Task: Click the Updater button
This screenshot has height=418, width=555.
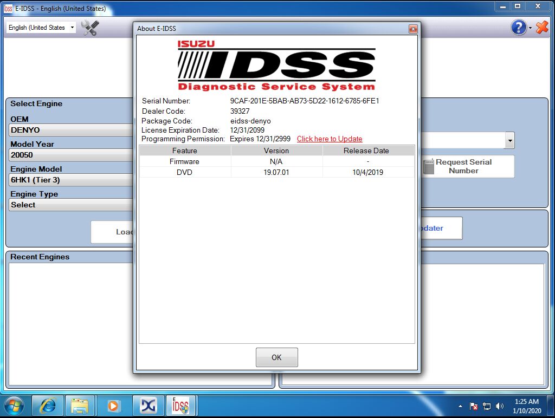Action: tap(441, 228)
